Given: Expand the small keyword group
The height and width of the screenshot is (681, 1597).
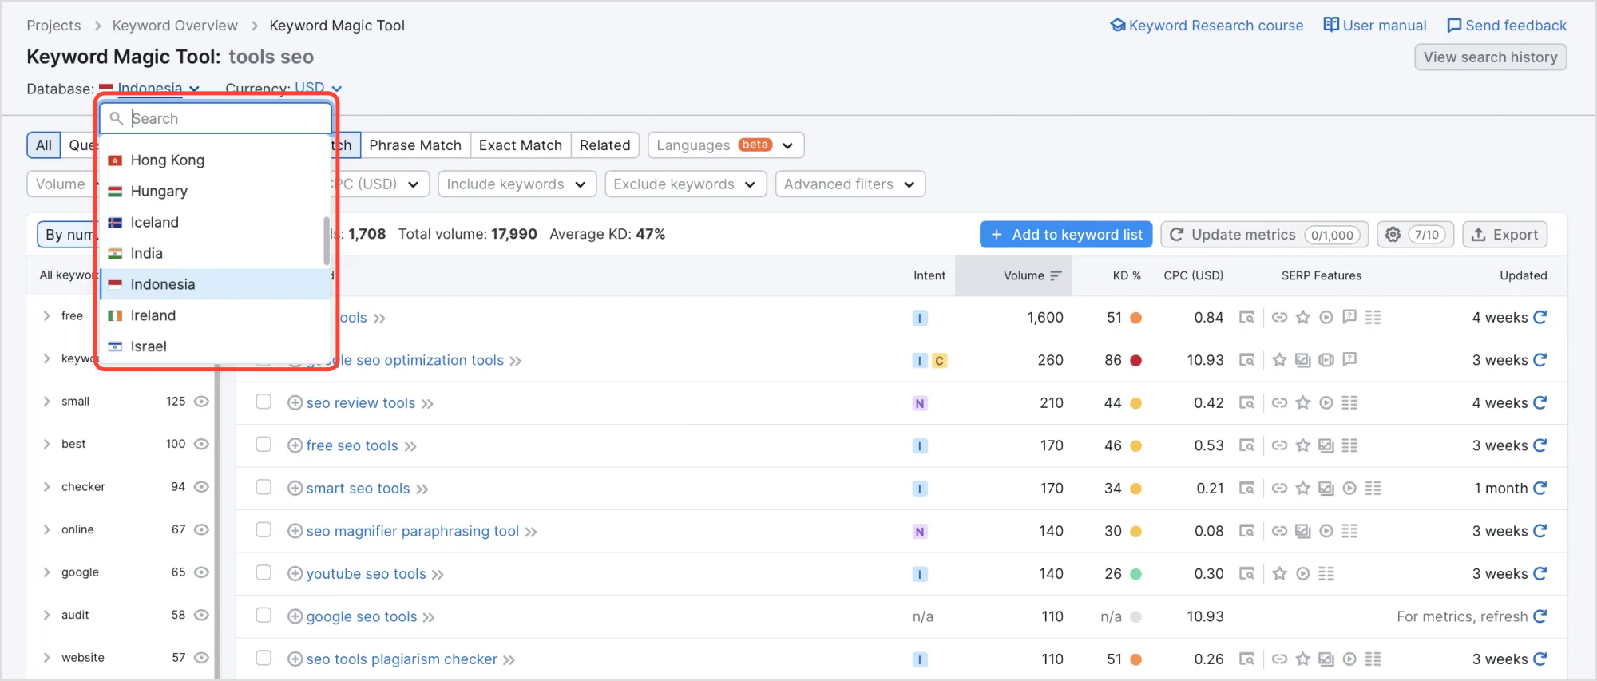Looking at the screenshot, I should [x=46, y=402].
